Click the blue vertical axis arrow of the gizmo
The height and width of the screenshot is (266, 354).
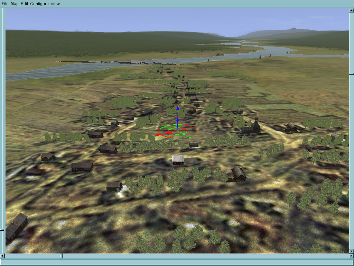[x=178, y=118]
